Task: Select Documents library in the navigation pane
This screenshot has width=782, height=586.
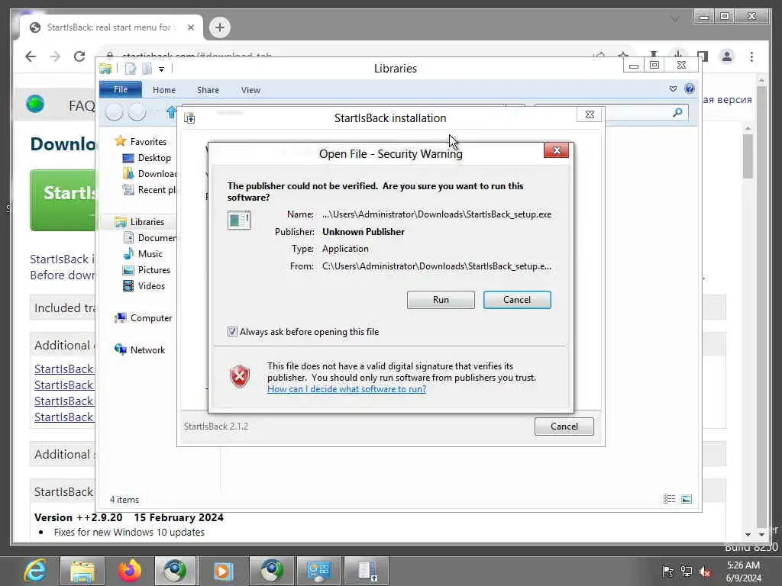Action: 150,238
